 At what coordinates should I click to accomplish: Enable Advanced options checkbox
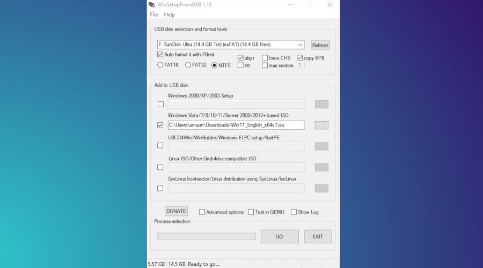coord(202,212)
